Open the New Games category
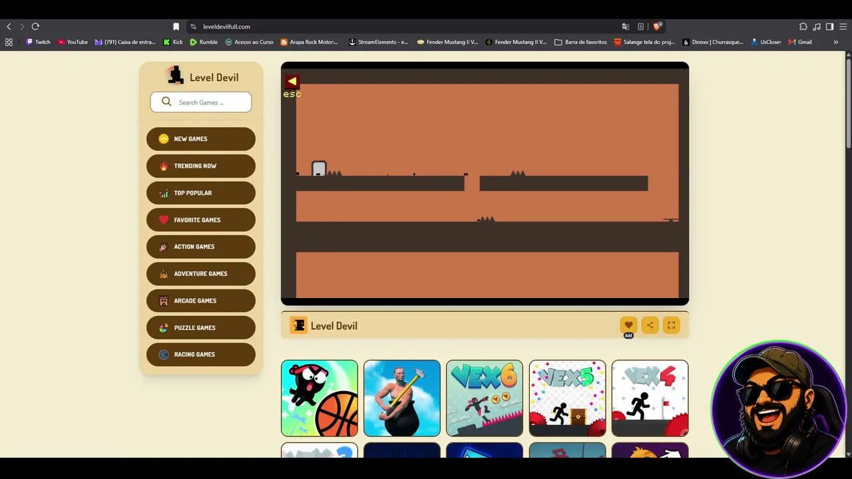This screenshot has width=852, height=479. point(201,139)
